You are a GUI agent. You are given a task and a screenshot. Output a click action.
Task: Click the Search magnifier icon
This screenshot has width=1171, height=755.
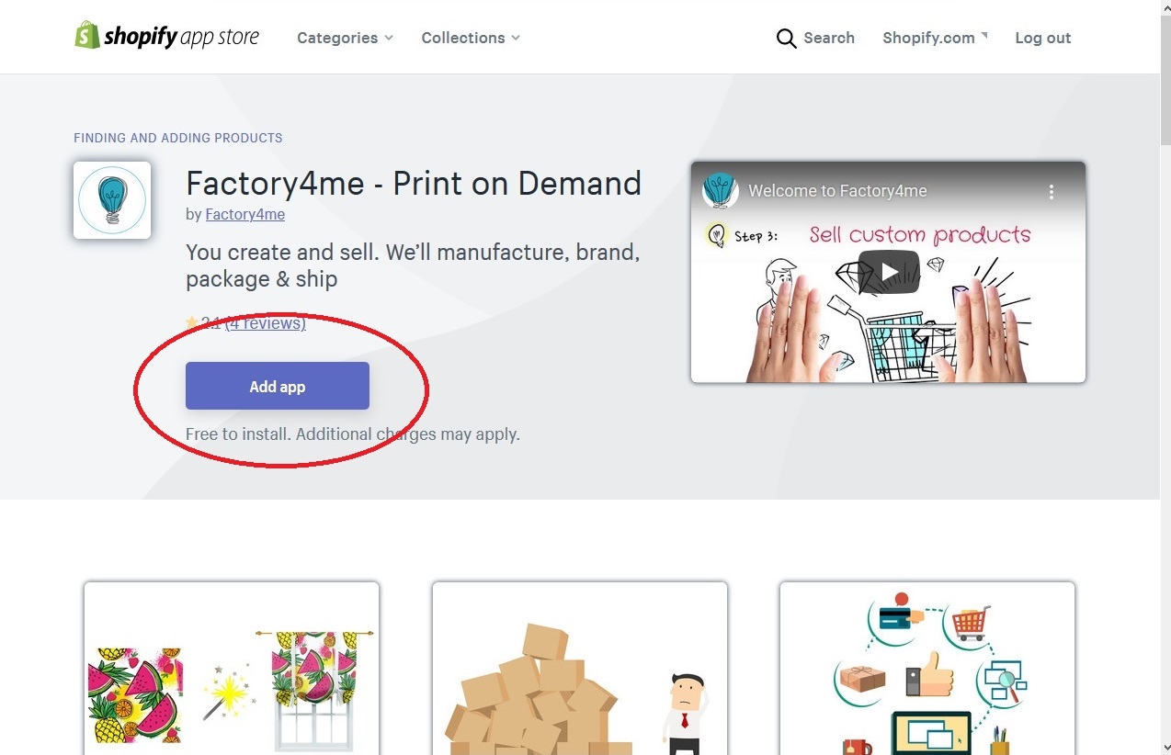coord(786,39)
